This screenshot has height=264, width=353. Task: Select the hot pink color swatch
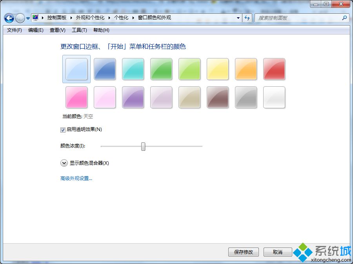point(76,97)
